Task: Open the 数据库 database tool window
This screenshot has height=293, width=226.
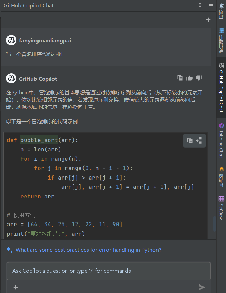Action: point(221,177)
